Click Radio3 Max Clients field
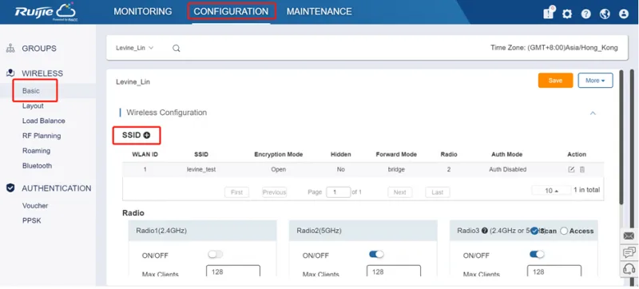This screenshot has width=639, height=289. click(554, 271)
